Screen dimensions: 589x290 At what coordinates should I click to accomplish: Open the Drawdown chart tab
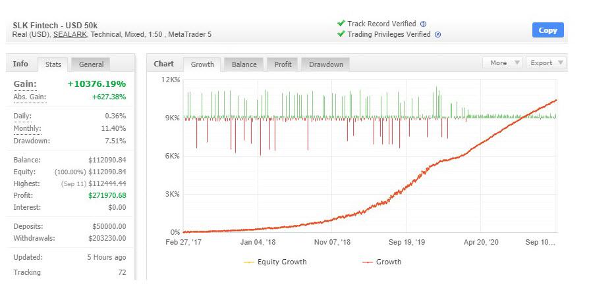click(x=326, y=64)
